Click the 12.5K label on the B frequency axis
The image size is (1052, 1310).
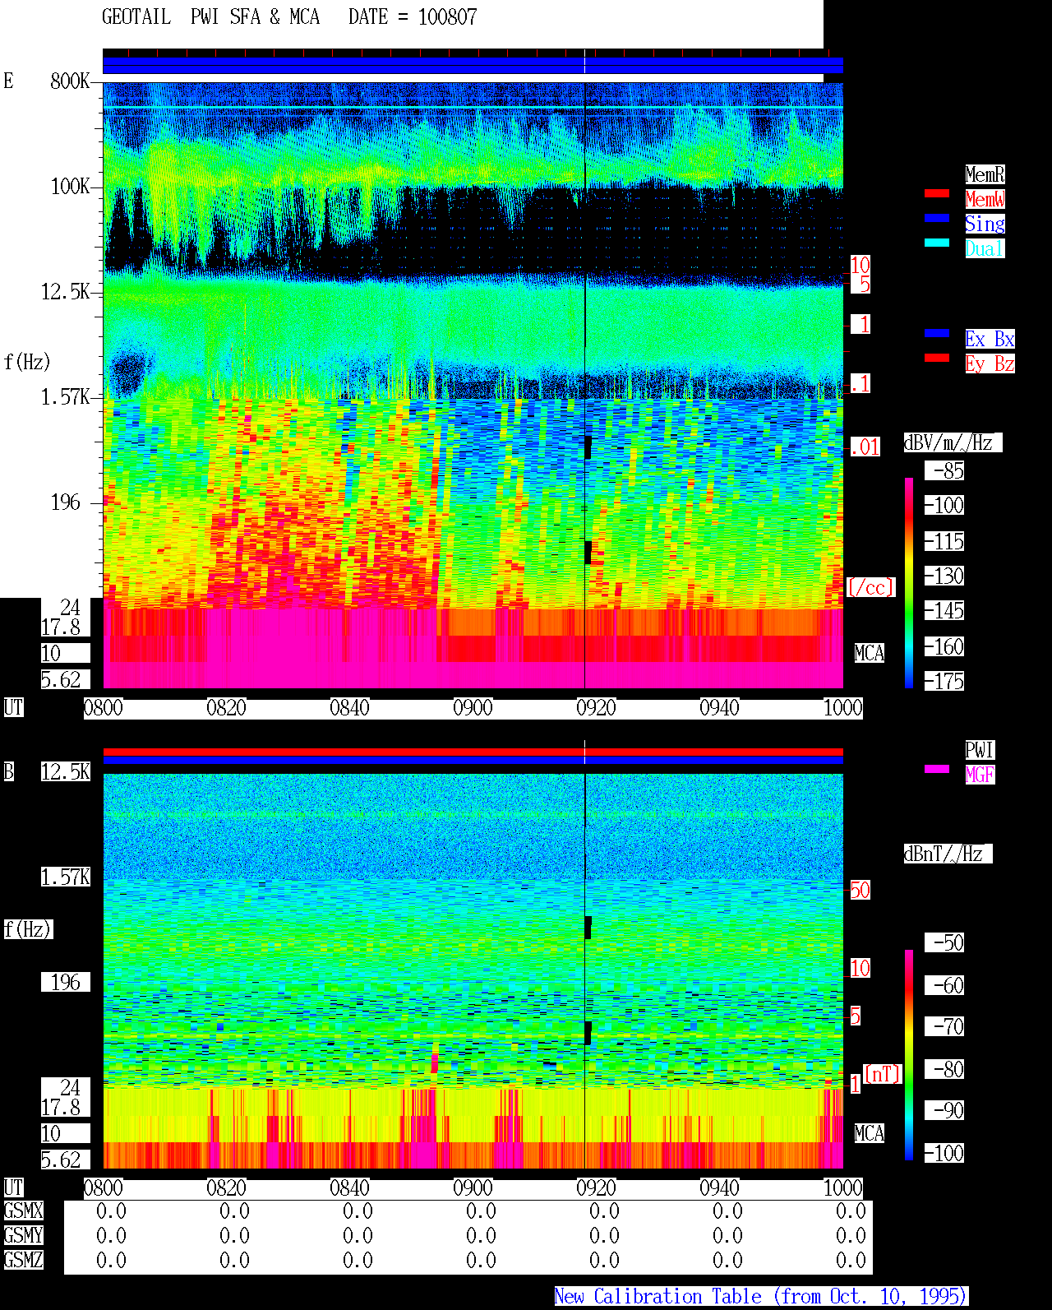pyautogui.click(x=66, y=771)
